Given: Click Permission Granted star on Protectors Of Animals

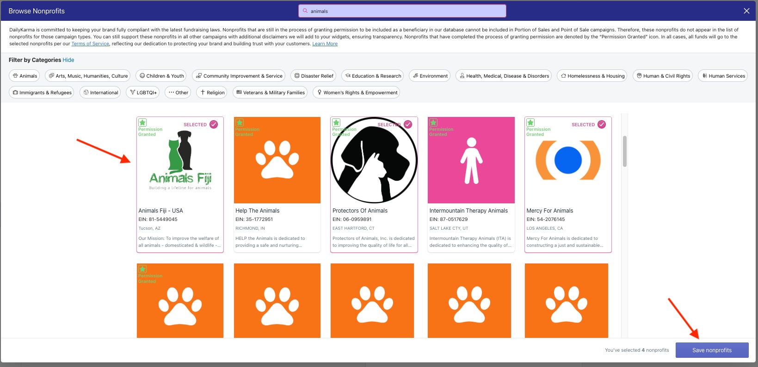Looking at the screenshot, I should (336, 122).
